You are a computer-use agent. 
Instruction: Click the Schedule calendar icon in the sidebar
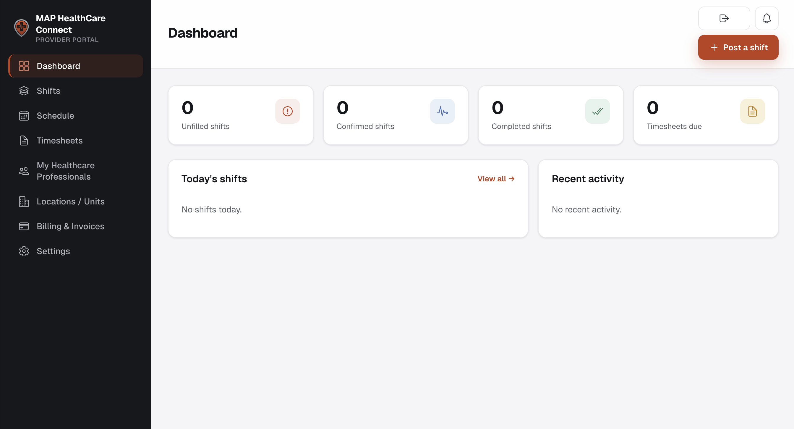click(x=24, y=116)
